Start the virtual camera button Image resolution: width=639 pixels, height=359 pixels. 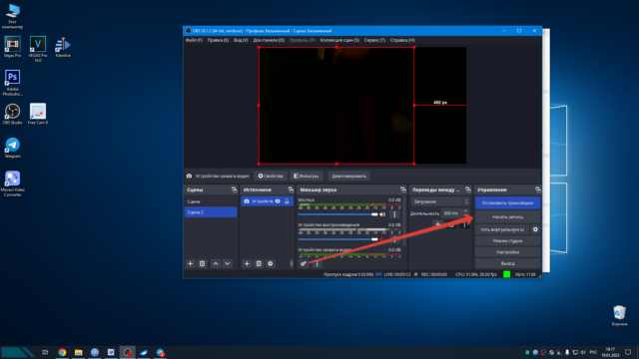[502, 229]
